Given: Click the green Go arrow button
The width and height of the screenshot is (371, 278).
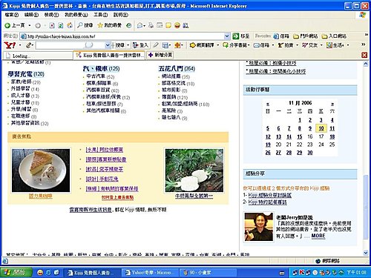Looking at the screenshot, I should 236,36.
